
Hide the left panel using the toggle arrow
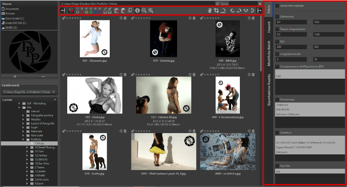click(63, 10)
